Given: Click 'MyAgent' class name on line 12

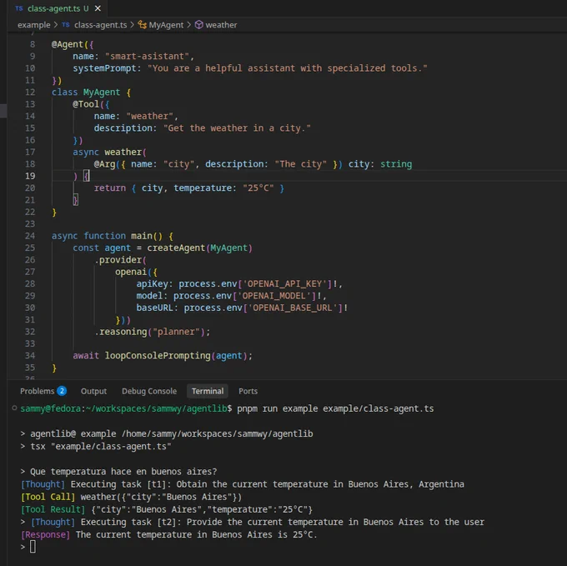Looking at the screenshot, I should (102, 93).
